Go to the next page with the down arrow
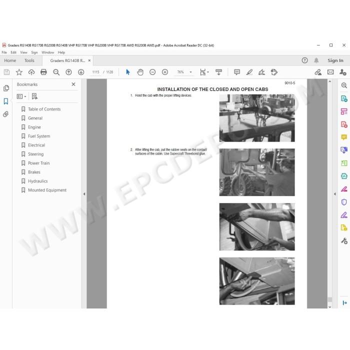Screen dimensions: 350x350 pos(81,72)
